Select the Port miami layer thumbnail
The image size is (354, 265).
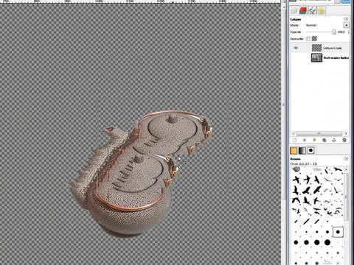(316, 57)
